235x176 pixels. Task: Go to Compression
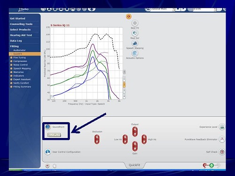(20, 61)
